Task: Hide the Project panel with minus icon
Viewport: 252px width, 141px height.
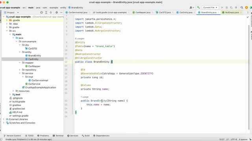Action: click(61, 13)
